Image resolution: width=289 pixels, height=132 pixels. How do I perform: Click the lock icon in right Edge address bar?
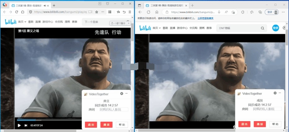(x=167, y=12)
